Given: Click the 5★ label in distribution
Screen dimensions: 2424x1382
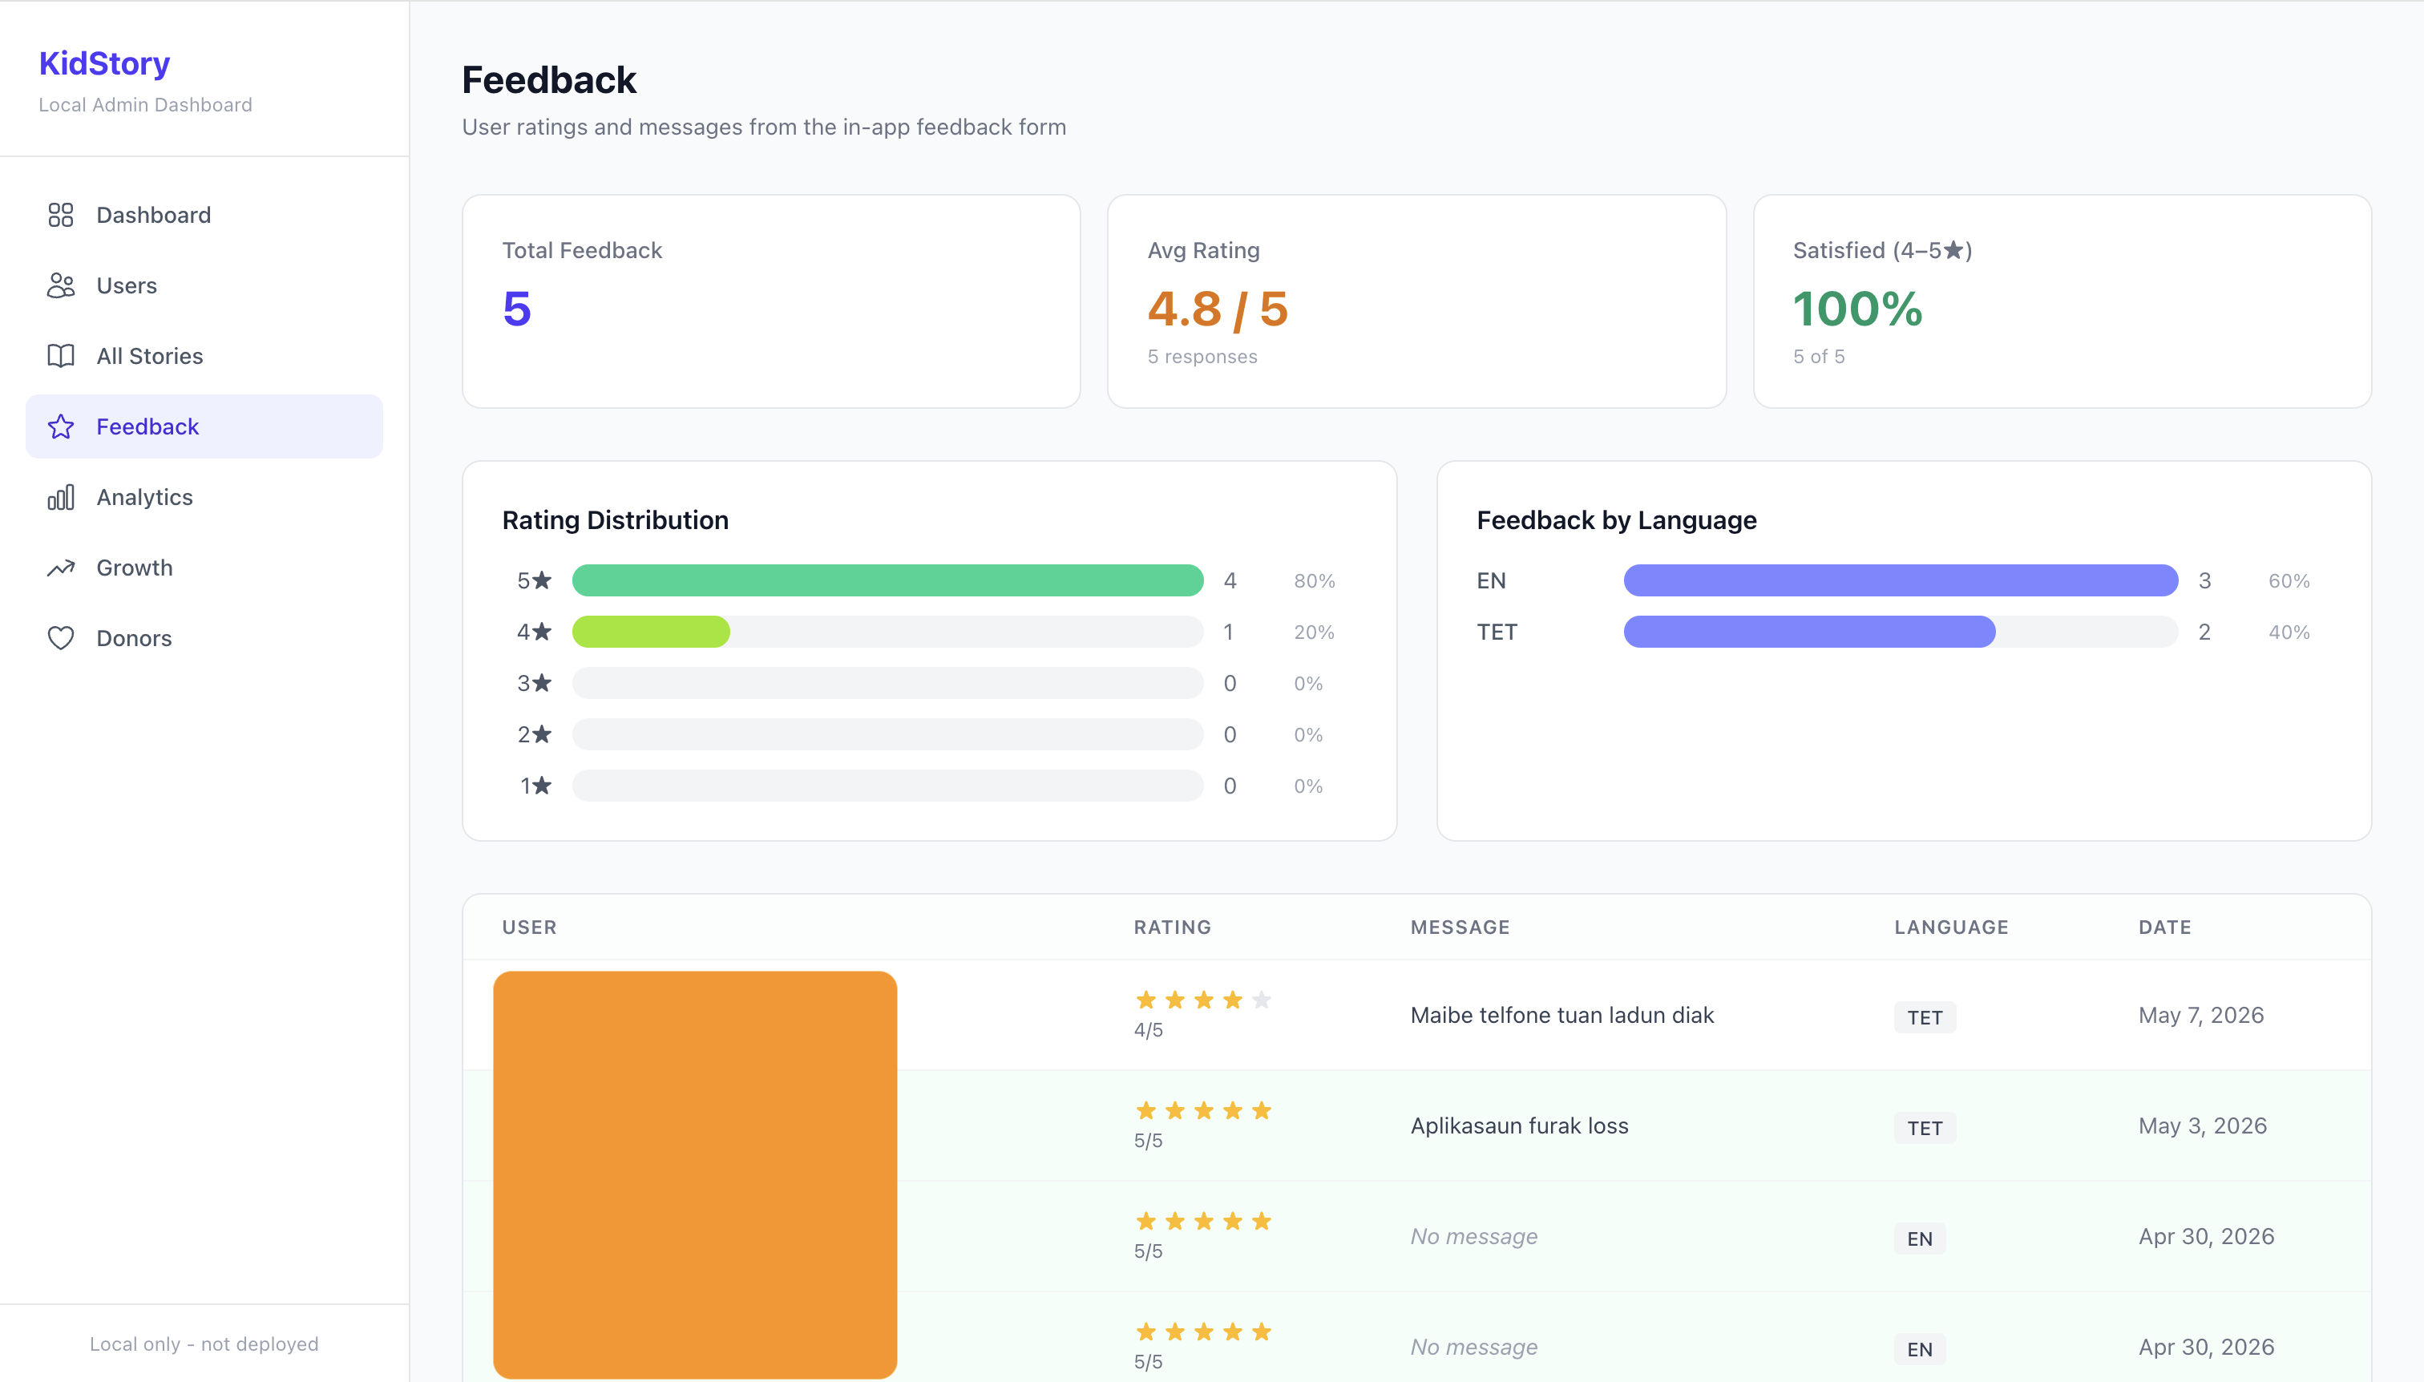Looking at the screenshot, I should tap(535, 581).
